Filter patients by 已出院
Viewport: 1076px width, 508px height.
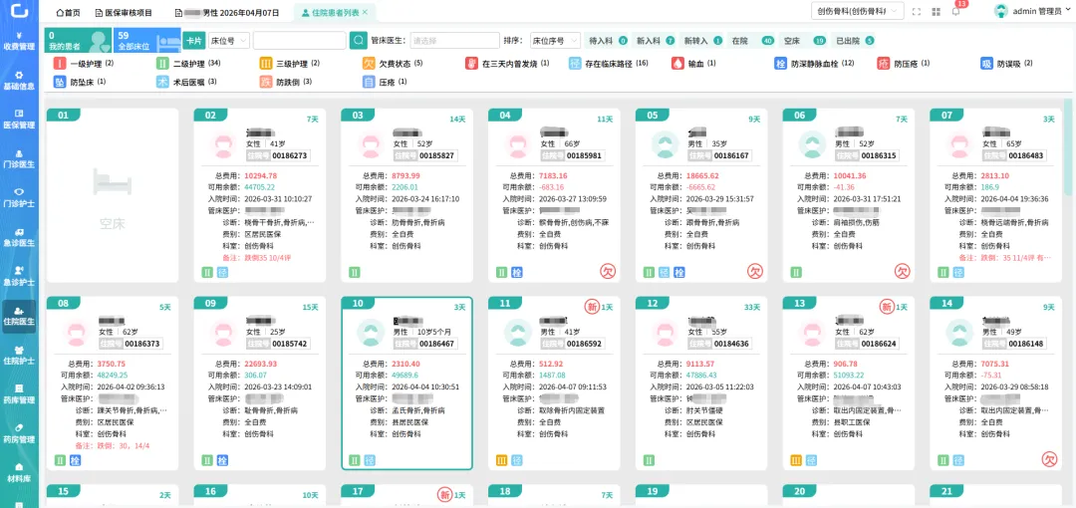click(855, 41)
